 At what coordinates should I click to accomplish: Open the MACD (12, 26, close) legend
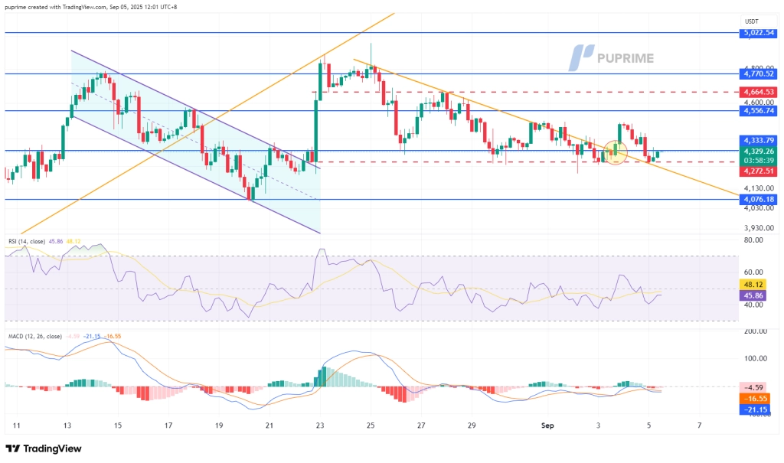[x=35, y=337]
